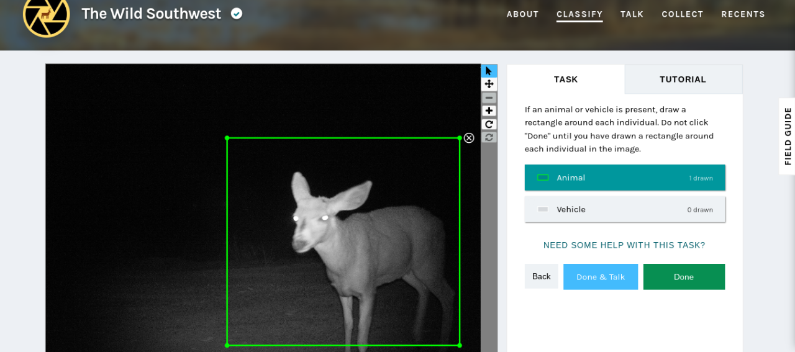Click The Wild Southwest camera logo
Screen dimensions: 795x352
pyautogui.click(x=47, y=14)
